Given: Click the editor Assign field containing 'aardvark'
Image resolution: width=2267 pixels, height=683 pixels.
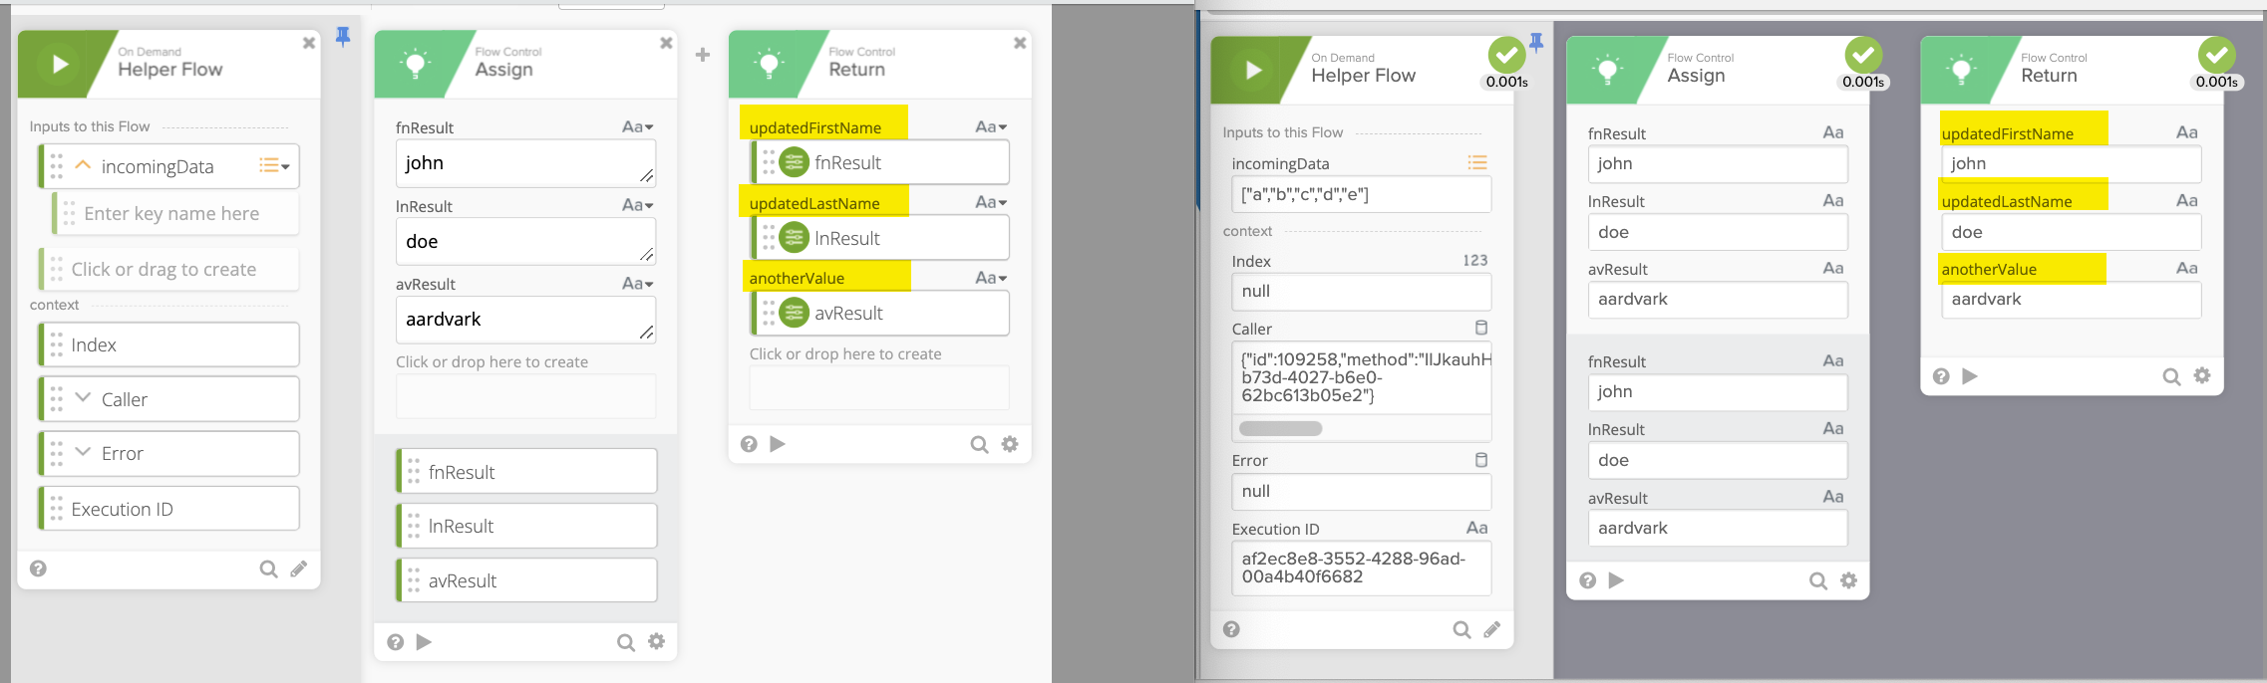Looking at the screenshot, I should [x=525, y=320].
